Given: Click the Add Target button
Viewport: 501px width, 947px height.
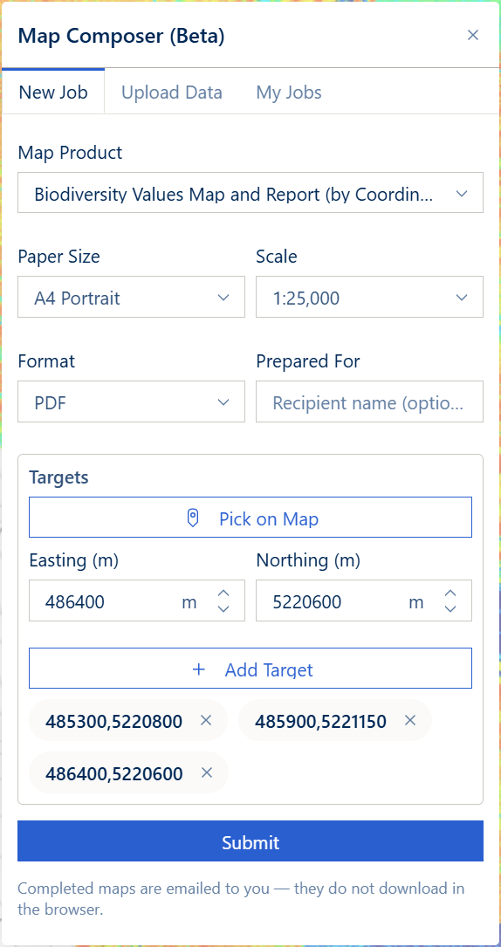Looking at the screenshot, I should tap(250, 669).
